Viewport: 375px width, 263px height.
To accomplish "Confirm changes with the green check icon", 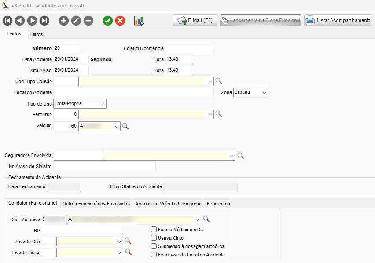I will point(107,21).
